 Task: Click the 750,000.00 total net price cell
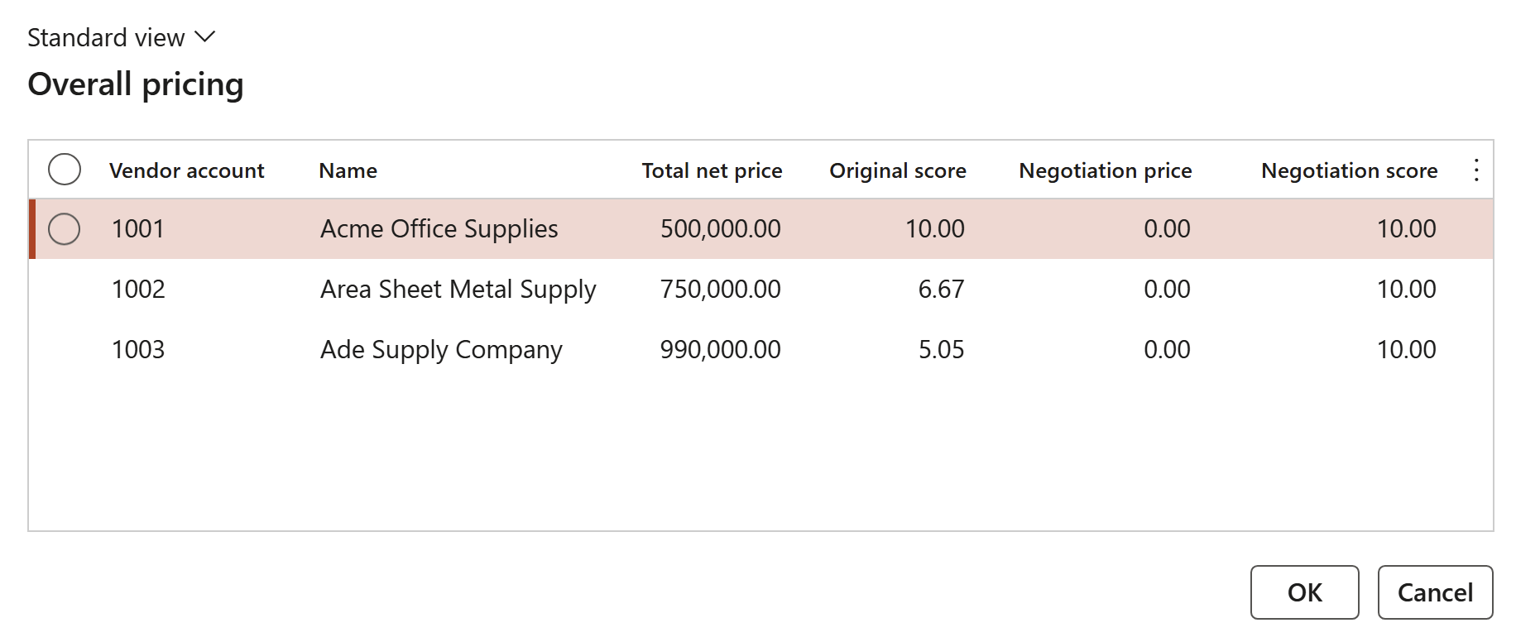[720, 290]
